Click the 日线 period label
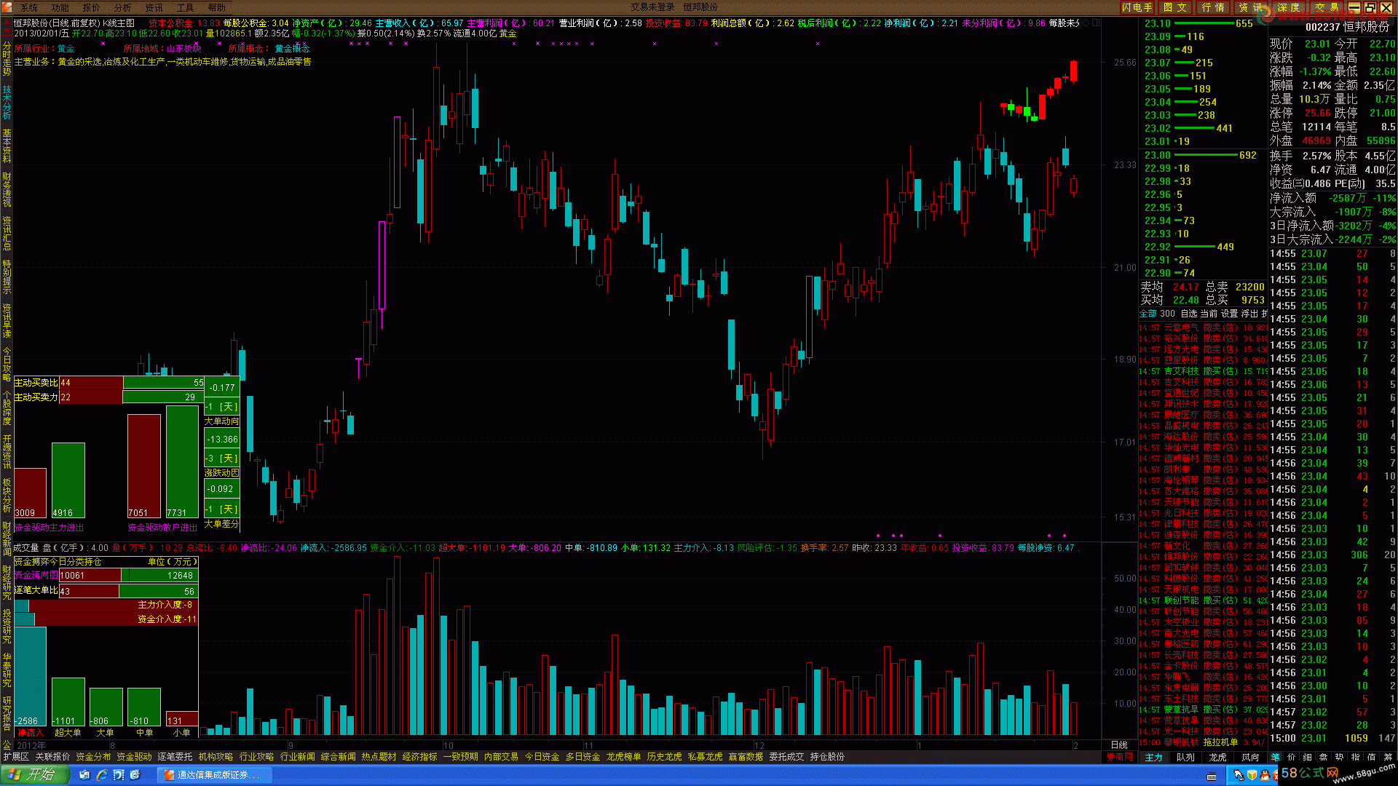Screen dimensions: 1398x786 tap(1119, 745)
